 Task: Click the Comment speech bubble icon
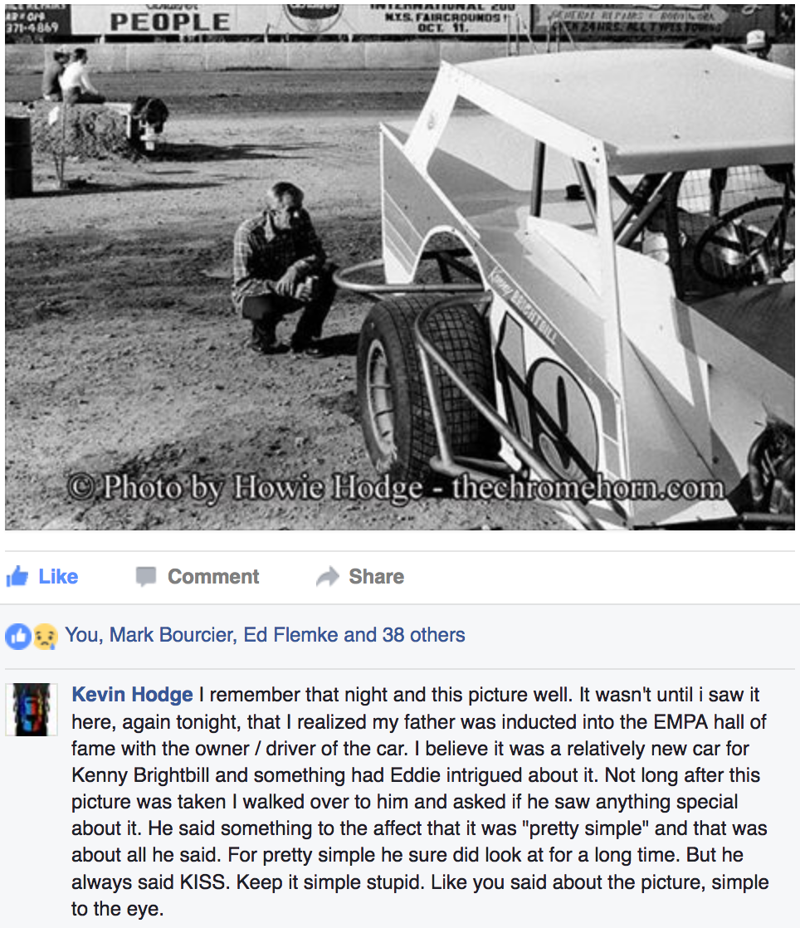(145, 576)
